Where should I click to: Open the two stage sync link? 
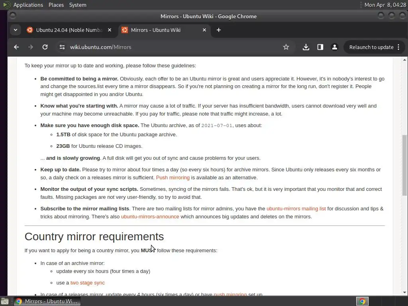(87, 283)
